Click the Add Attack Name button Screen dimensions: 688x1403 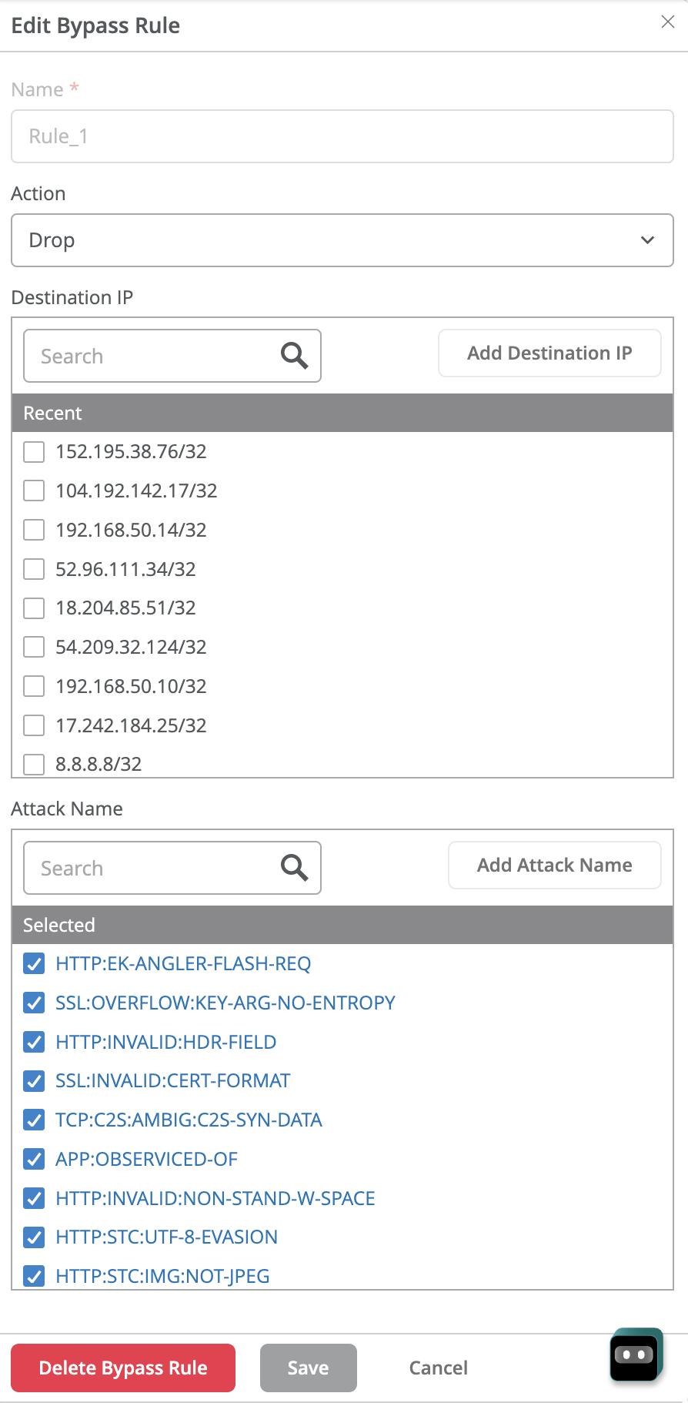click(554, 866)
